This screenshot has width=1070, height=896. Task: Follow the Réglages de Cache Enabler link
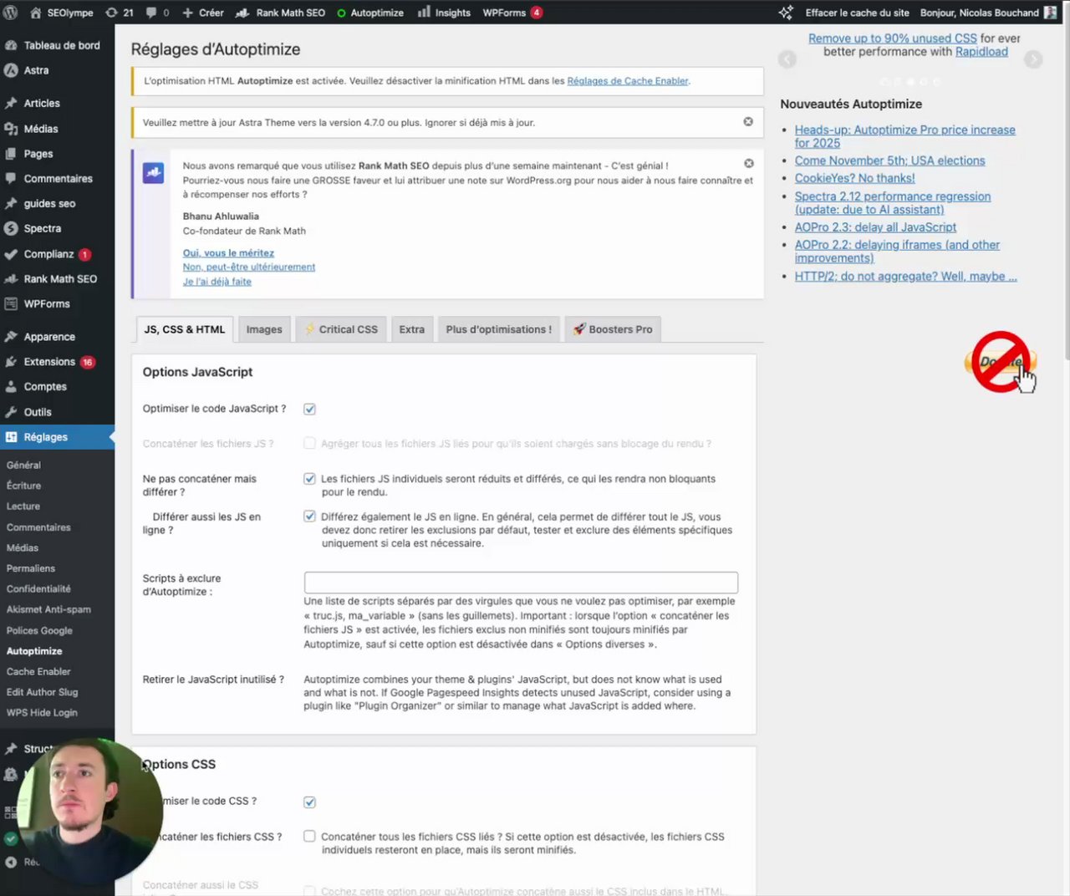(x=628, y=81)
